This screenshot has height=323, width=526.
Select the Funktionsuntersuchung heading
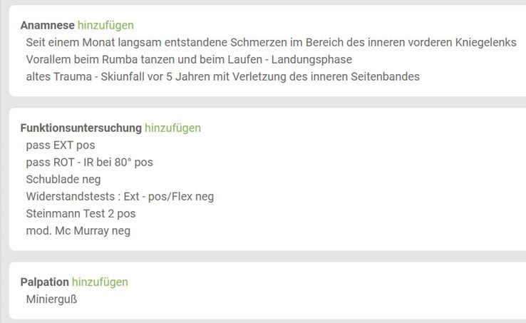coord(81,128)
